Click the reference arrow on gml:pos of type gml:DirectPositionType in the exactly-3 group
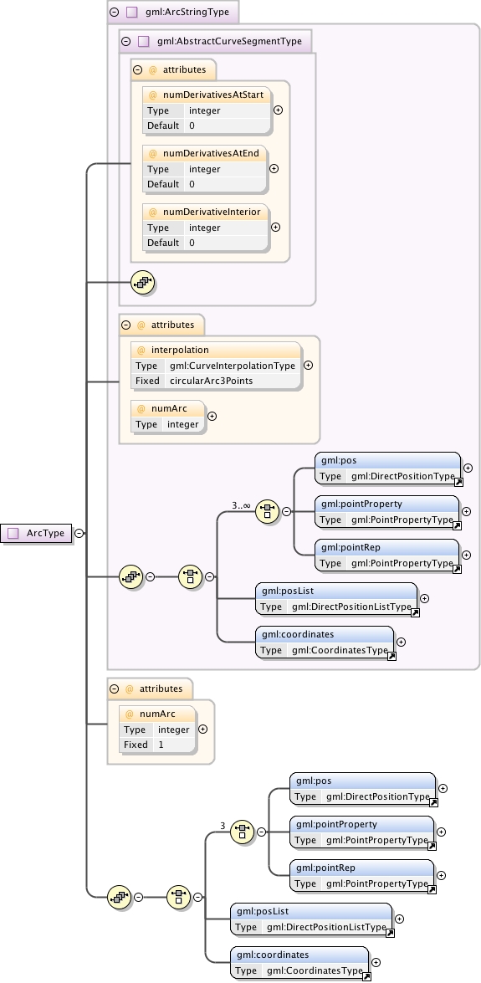Screen dimensions: 481x983 pos(433,802)
